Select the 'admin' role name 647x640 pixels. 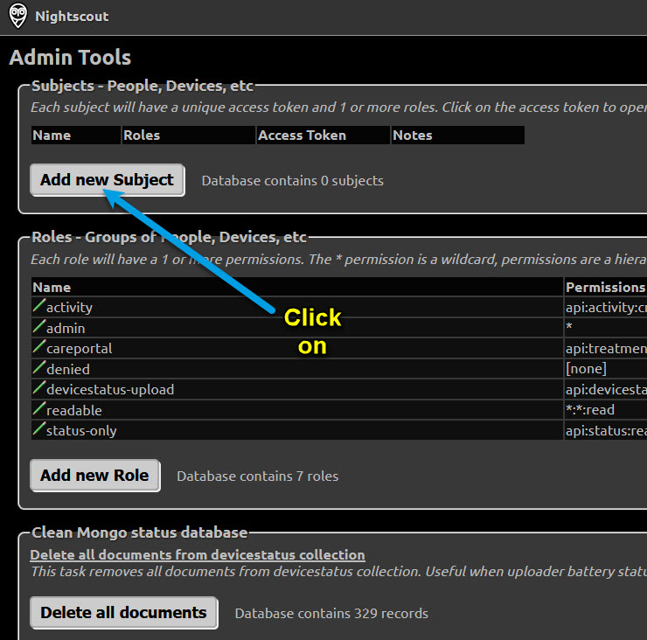pos(66,329)
